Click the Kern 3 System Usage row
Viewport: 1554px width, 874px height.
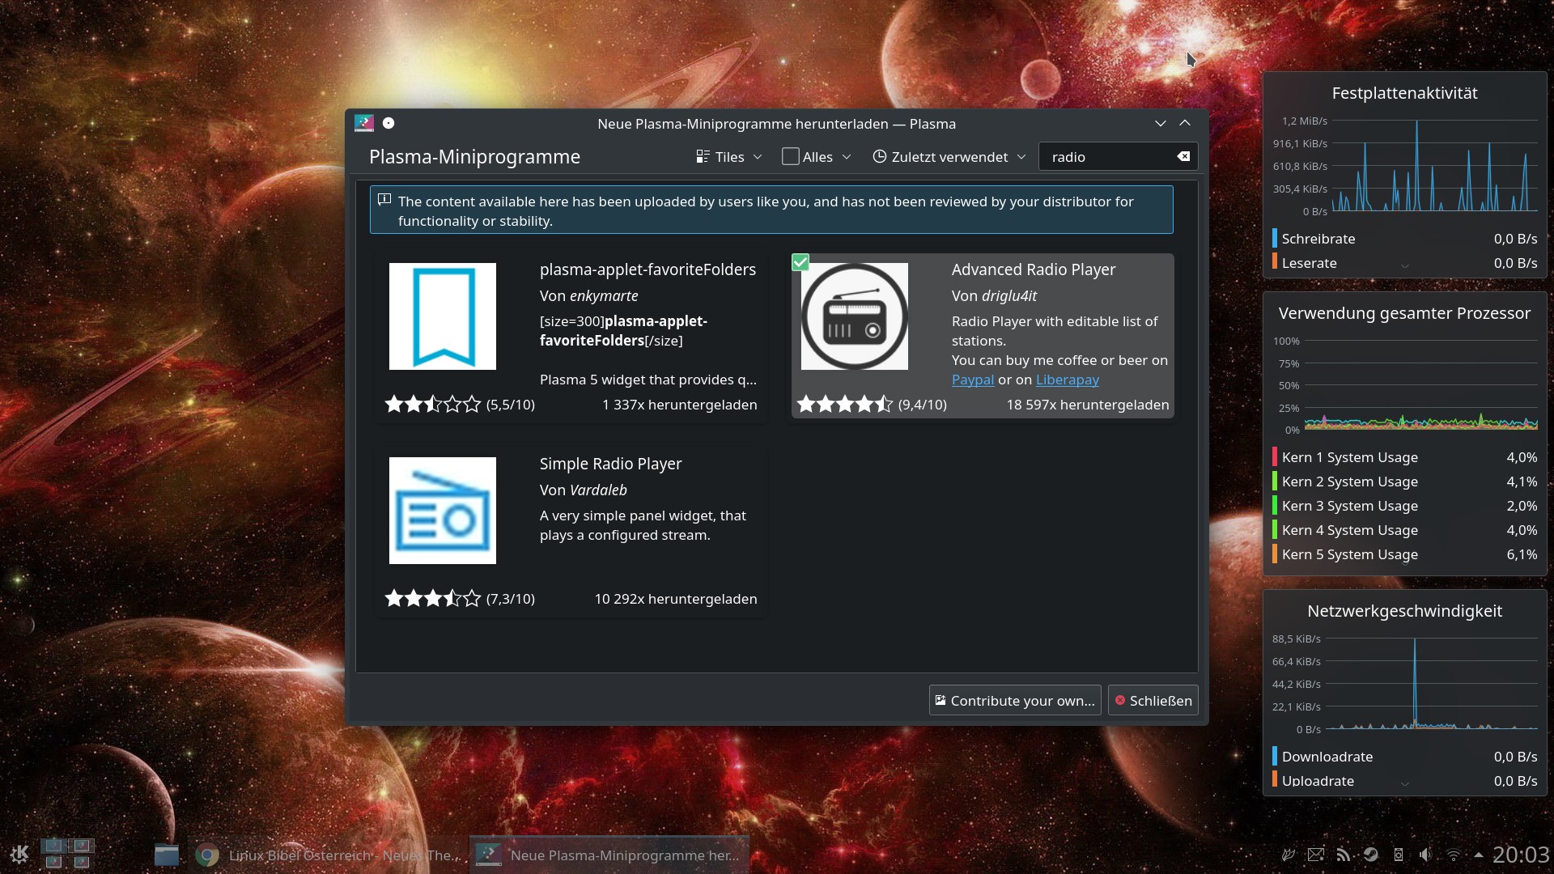pyautogui.click(x=1405, y=506)
